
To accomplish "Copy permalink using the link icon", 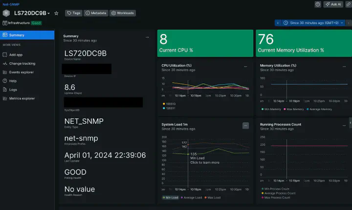I will point(349,4).
